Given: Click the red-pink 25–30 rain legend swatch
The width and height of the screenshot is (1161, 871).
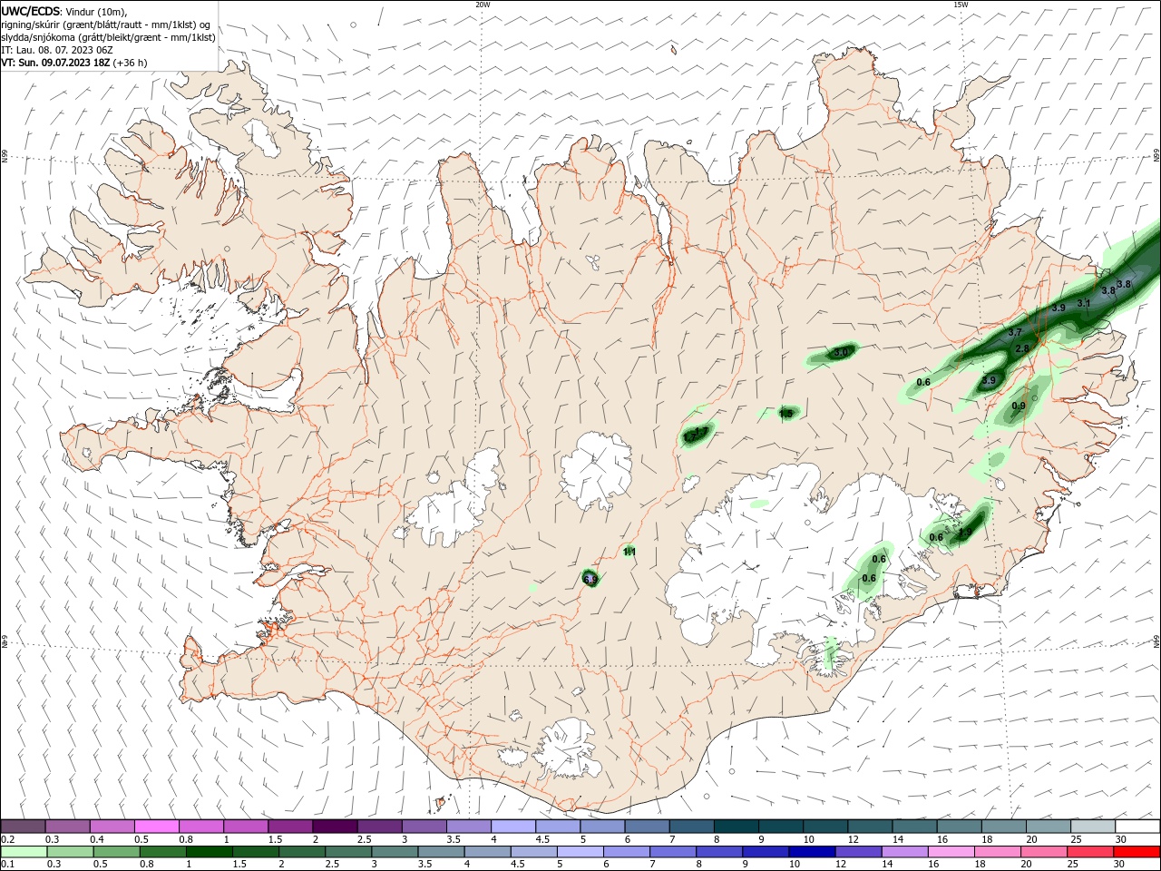Looking at the screenshot, I should (x=1088, y=852).
